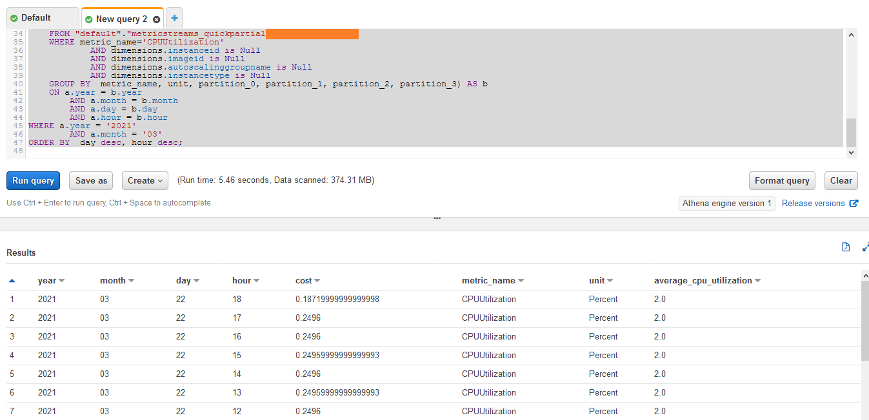The image size is (869, 420).
Task: Open a new query tab with plus icon
Action: (174, 18)
